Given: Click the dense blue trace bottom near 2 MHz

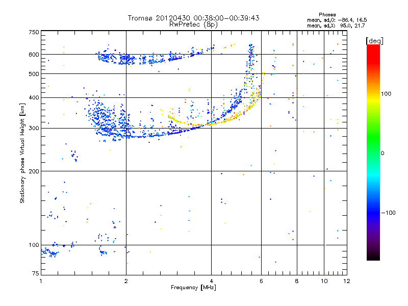Looking at the screenshot, I should point(125,136).
